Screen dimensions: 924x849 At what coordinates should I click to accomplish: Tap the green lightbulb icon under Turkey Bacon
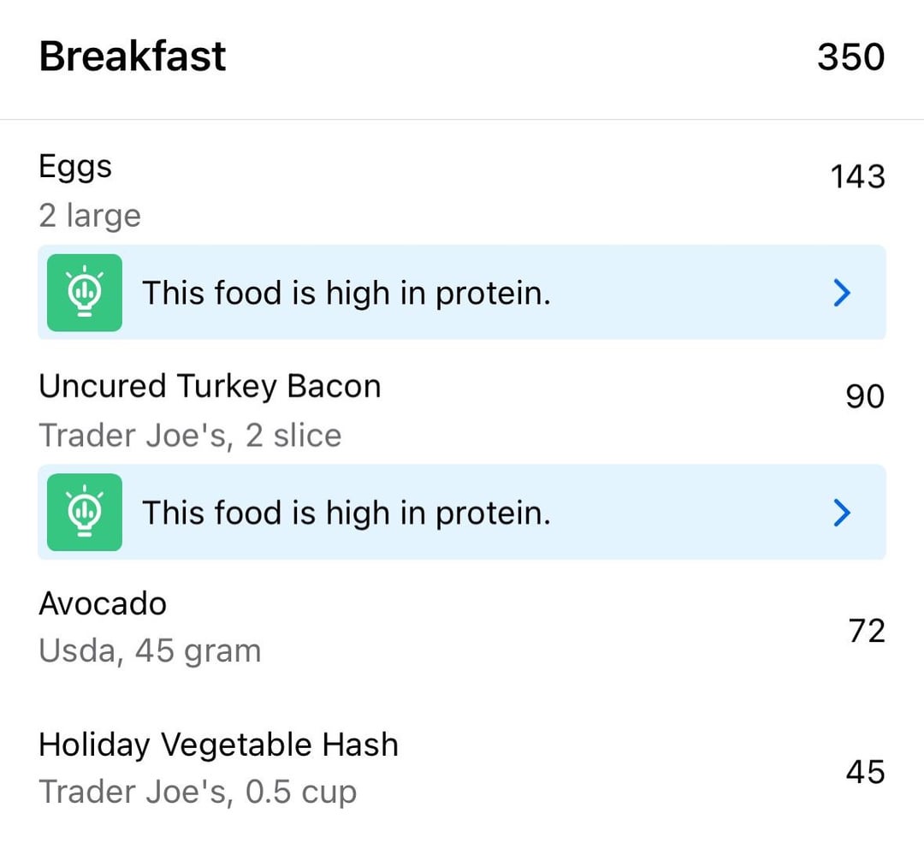[x=84, y=513]
